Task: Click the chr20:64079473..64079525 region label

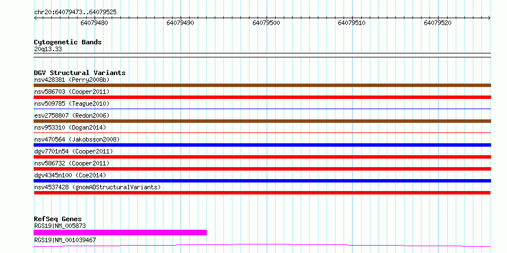Action: click(75, 13)
